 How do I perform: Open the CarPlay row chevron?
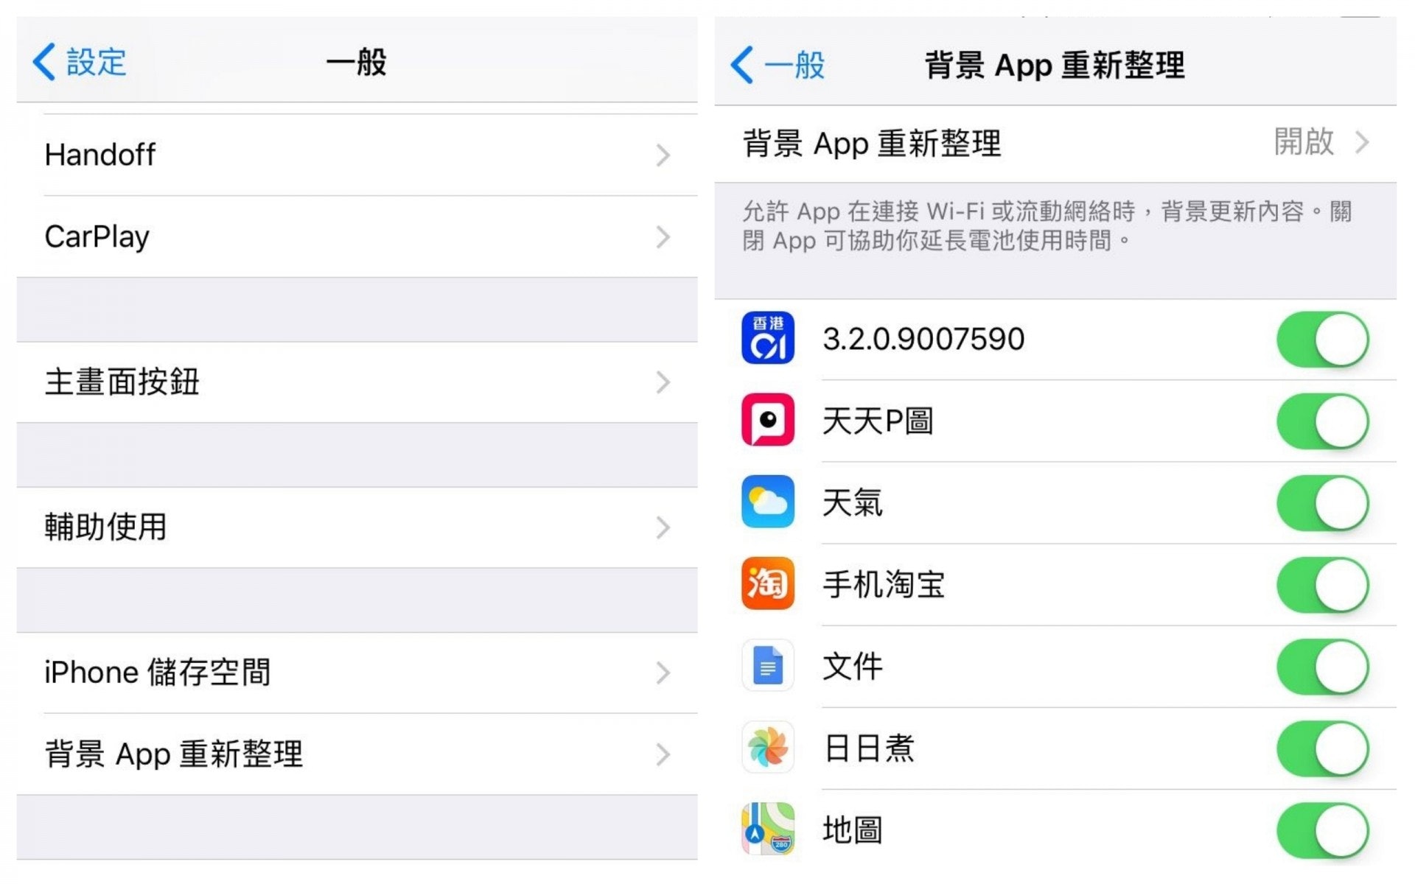click(663, 237)
